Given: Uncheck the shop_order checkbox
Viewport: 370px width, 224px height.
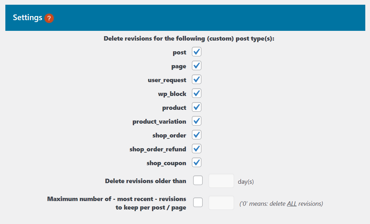Looking at the screenshot, I should [x=196, y=135].
